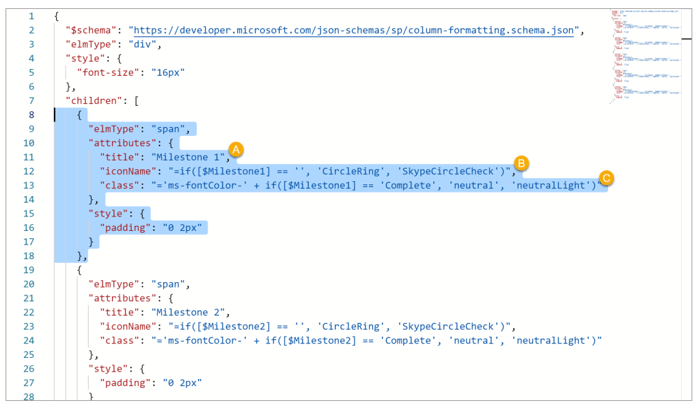Click the orange callout badge B

(521, 164)
